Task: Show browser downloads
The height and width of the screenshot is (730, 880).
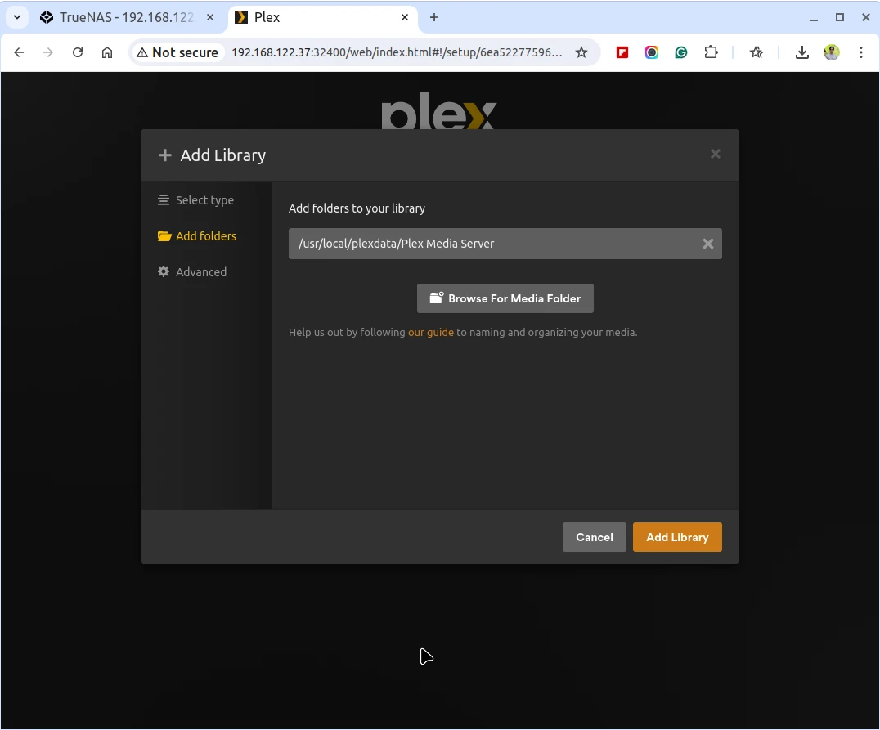Action: [x=802, y=52]
